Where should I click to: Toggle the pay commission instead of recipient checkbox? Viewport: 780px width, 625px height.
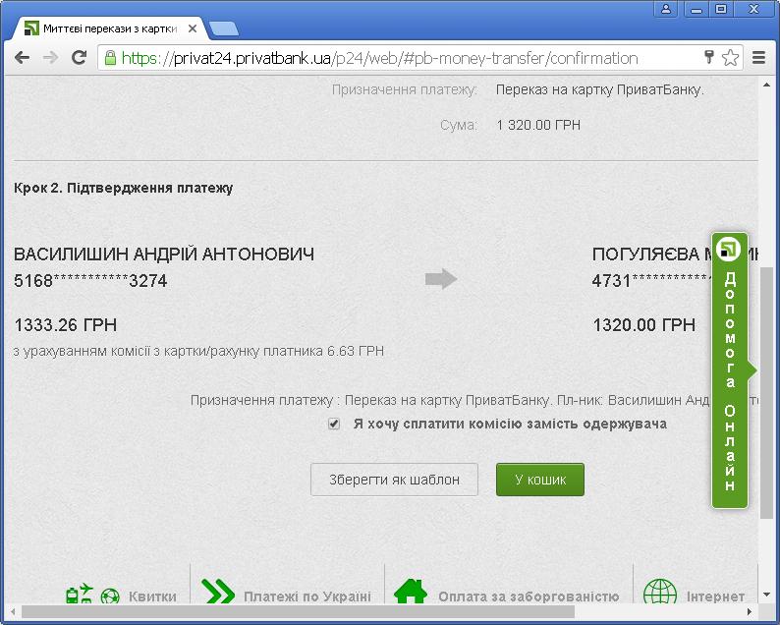point(334,425)
